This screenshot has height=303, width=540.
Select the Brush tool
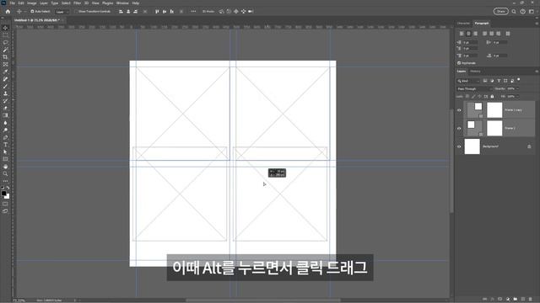(5, 86)
